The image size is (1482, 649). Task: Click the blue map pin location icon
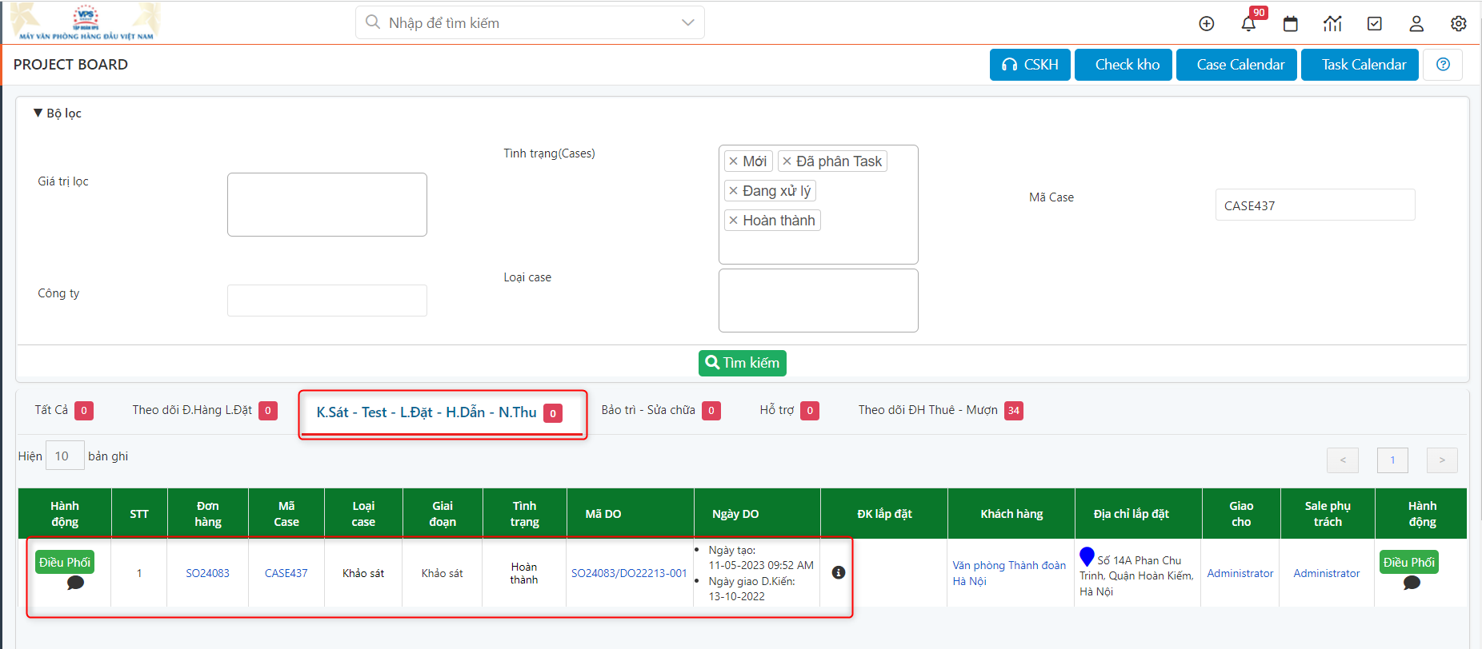click(1087, 556)
